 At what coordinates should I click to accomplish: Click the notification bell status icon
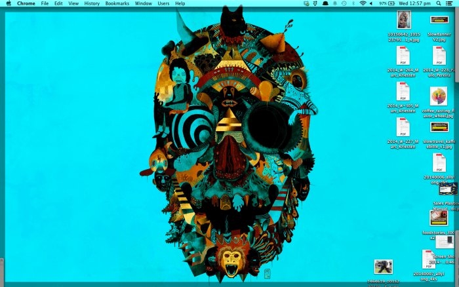pyautogui.click(x=335, y=3)
